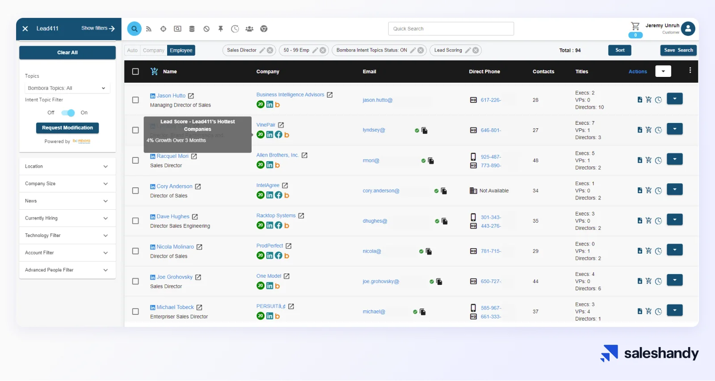Open Jason Hutto's LinkedIn icon
Viewport: 715px width, 381px height.
point(153,96)
